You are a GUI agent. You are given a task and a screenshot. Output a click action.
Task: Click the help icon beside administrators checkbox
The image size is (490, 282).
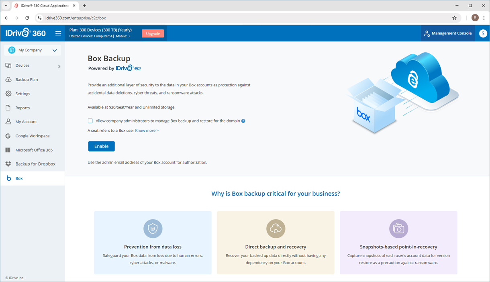(243, 121)
